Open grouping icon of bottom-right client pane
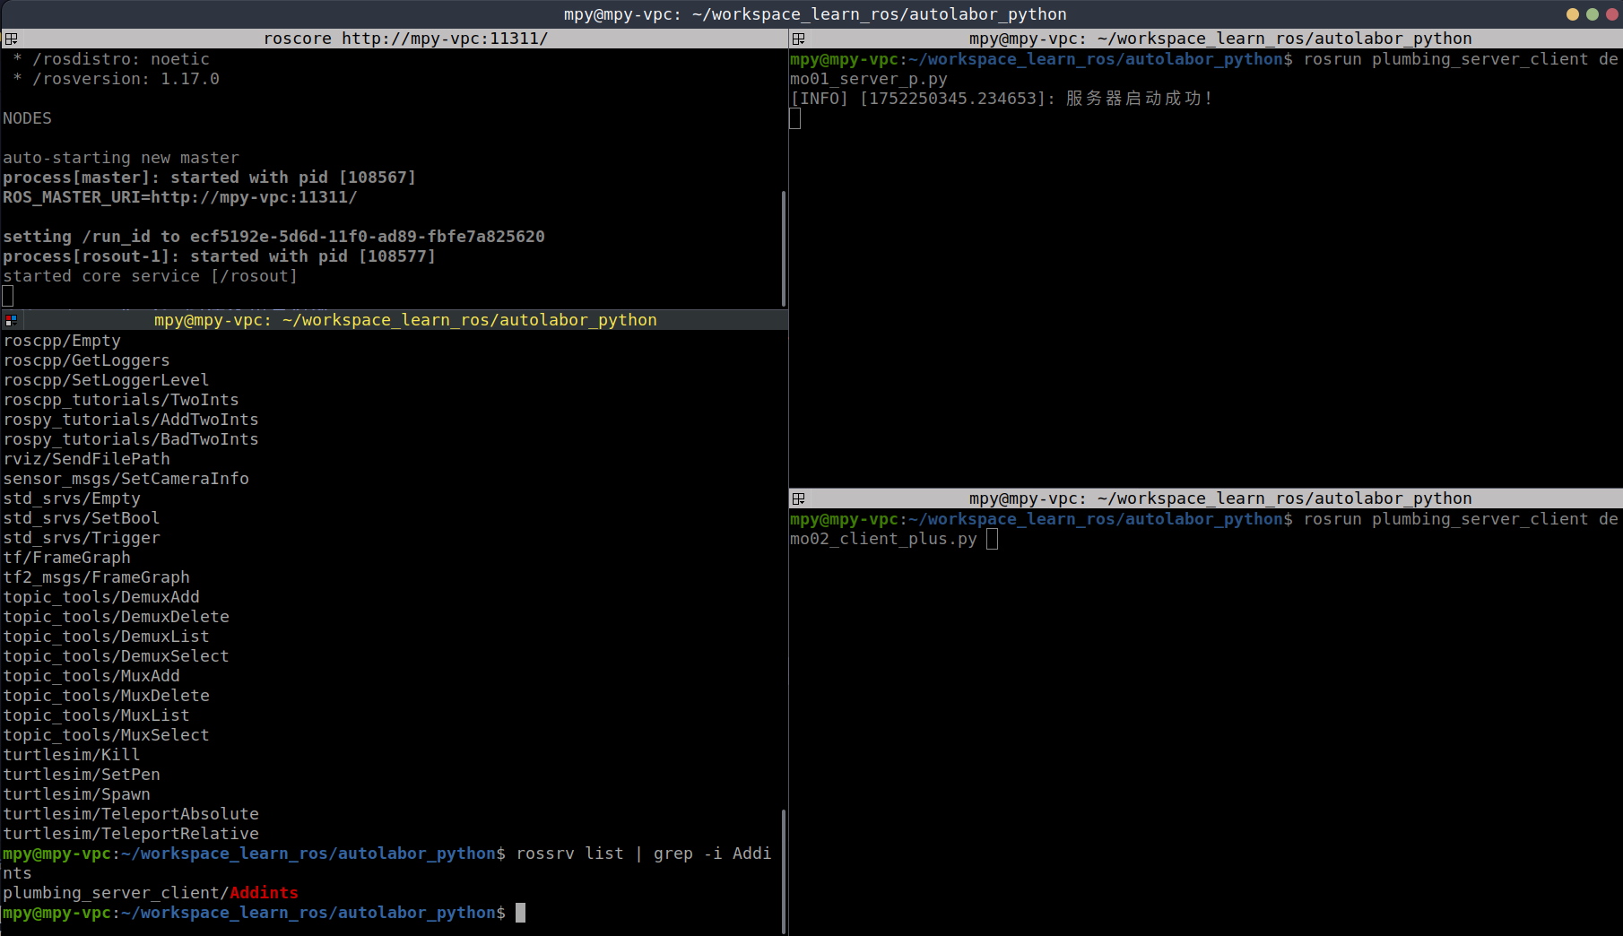The height and width of the screenshot is (936, 1623). tap(798, 498)
